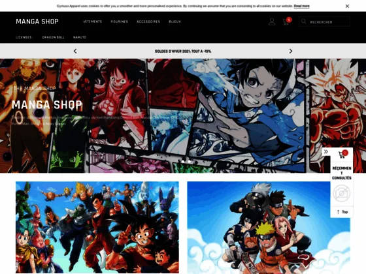
Task: Open the Figurines menu
Action: [x=119, y=22]
